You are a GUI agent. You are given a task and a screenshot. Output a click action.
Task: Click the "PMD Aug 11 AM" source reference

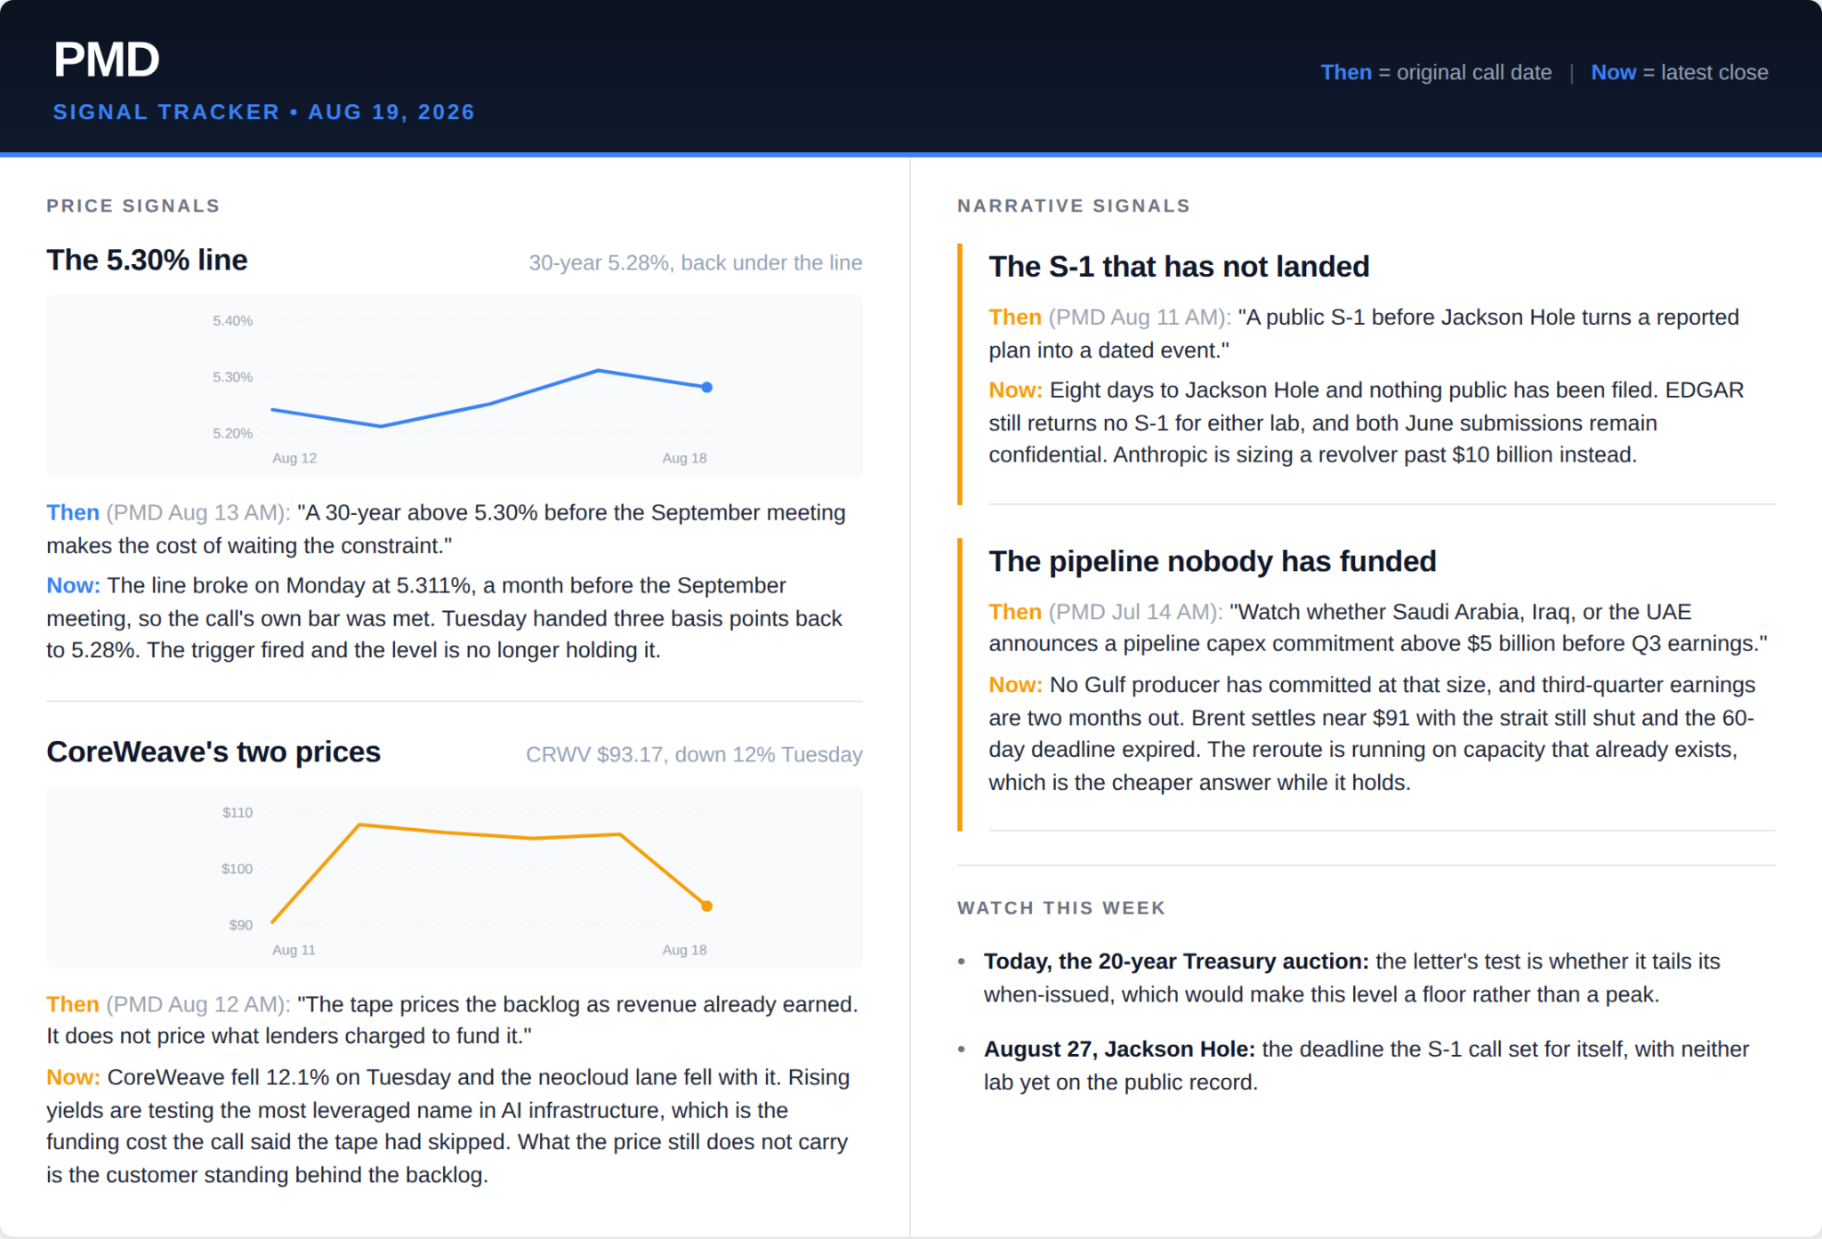click(x=1136, y=317)
